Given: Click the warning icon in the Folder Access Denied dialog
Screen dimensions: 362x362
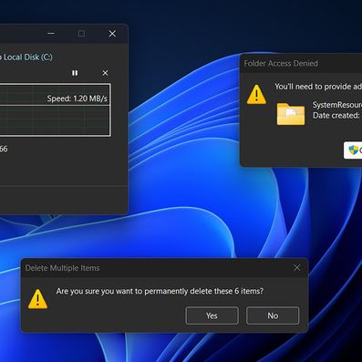Looking at the screenshot, I should tap(256, 95).
